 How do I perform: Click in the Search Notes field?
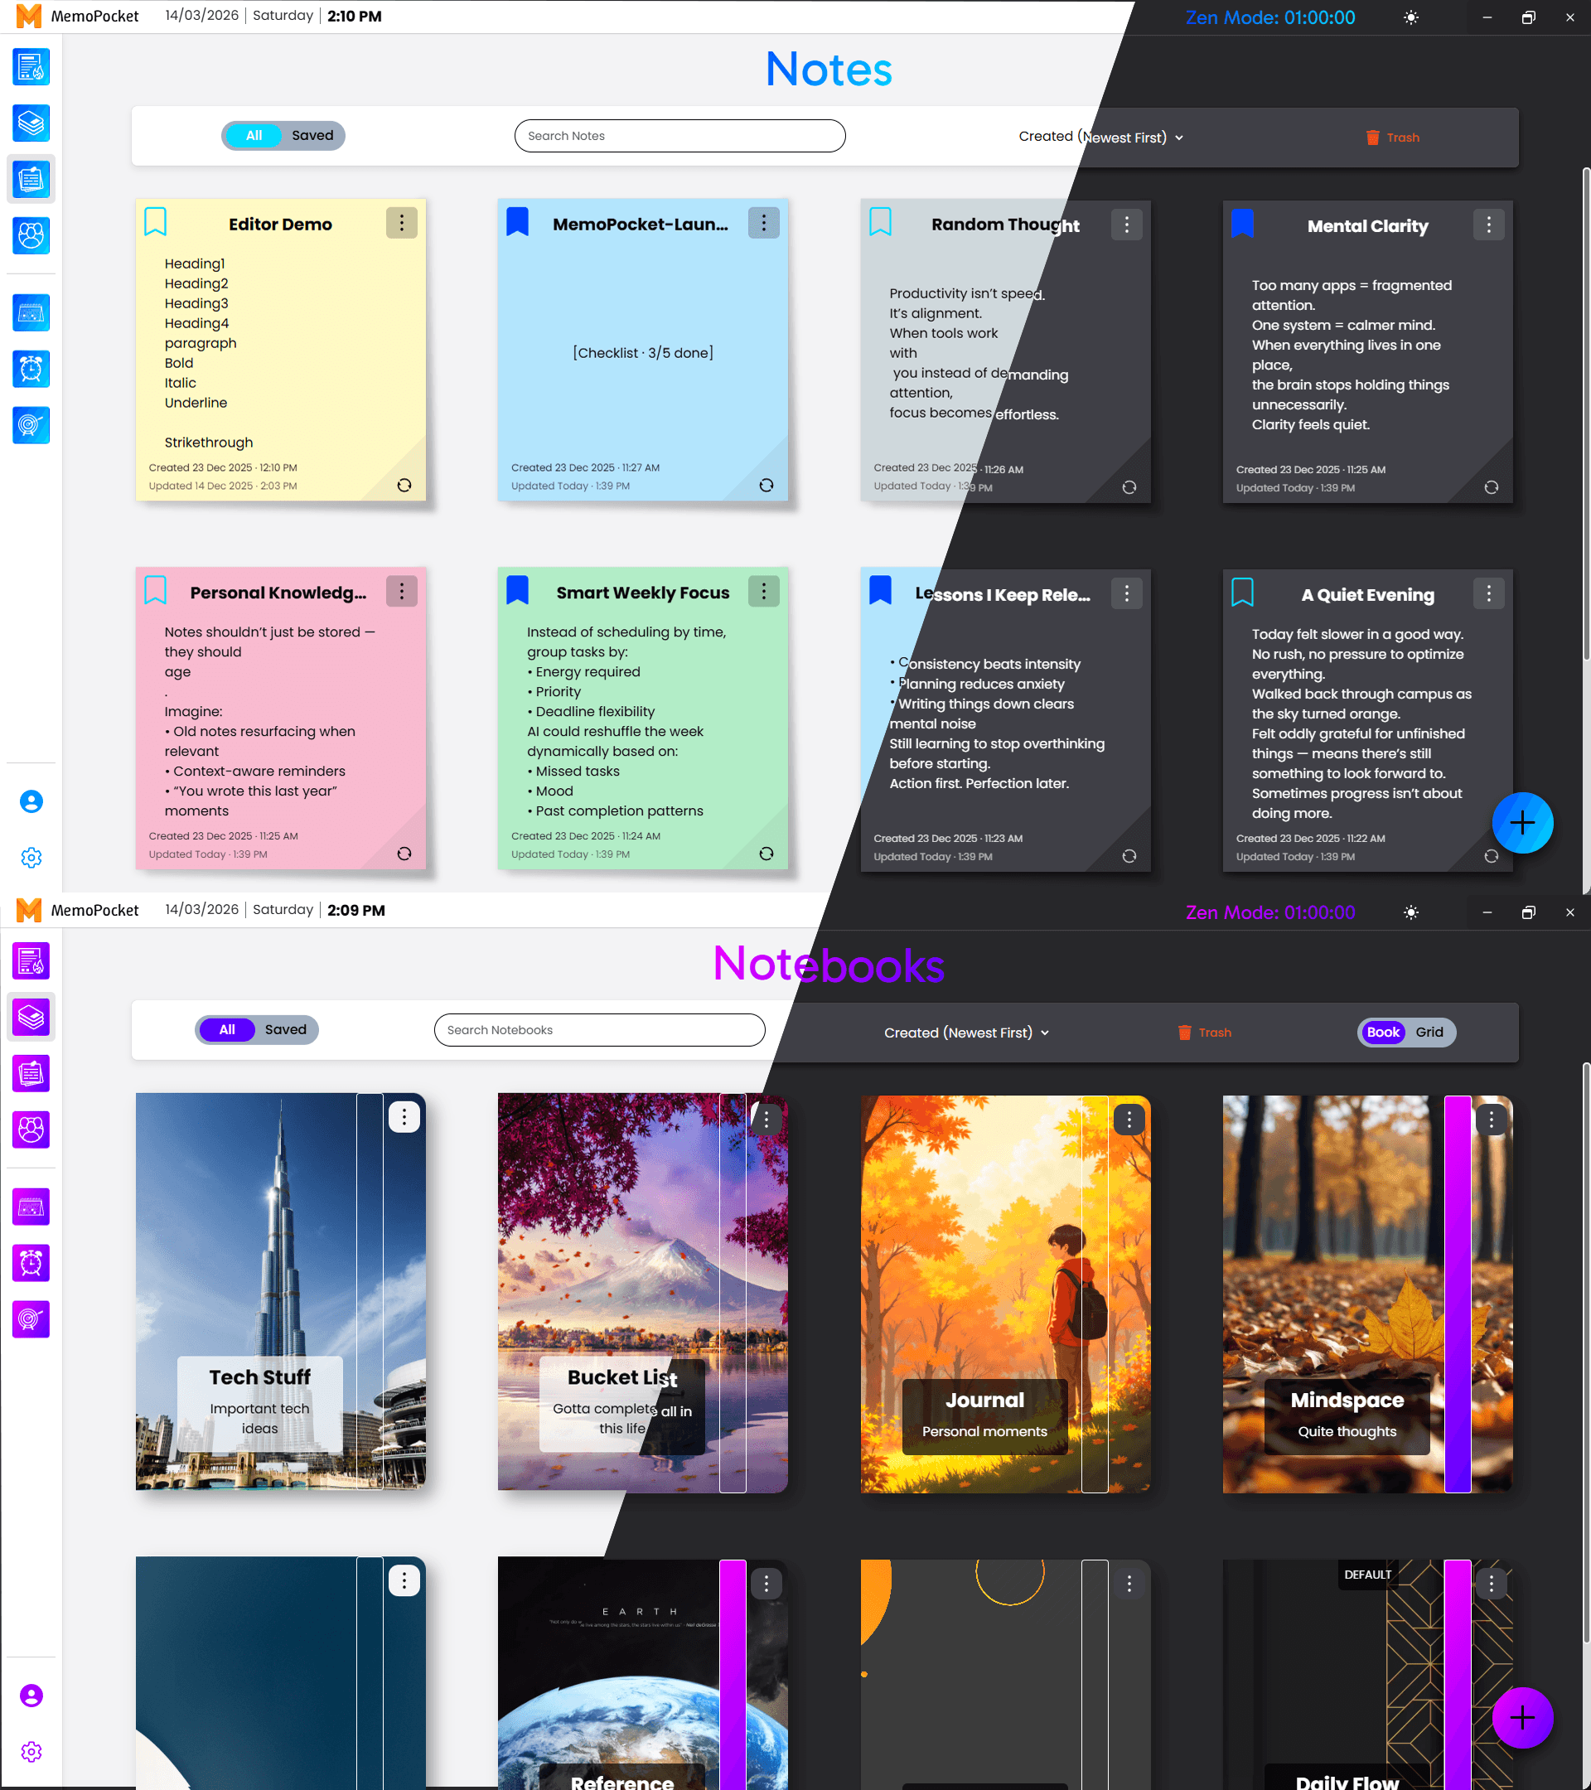click(x=679, y=136)
